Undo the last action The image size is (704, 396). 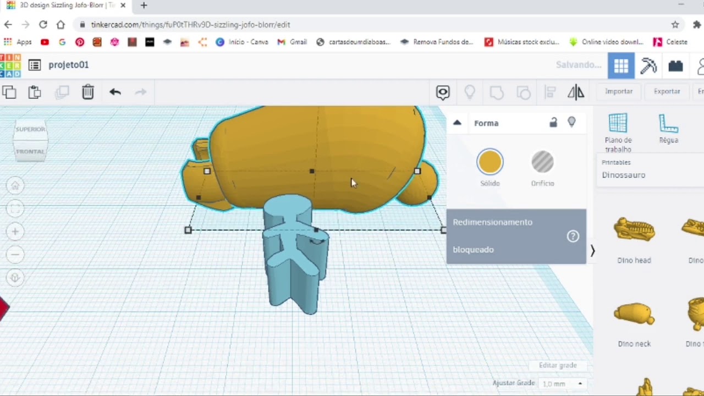(115, 92)
